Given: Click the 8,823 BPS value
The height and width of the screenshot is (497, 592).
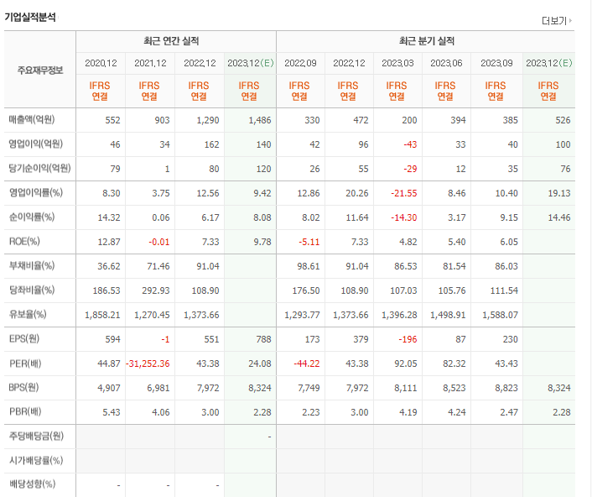Looking at the screenshot, I should point(506,388).
